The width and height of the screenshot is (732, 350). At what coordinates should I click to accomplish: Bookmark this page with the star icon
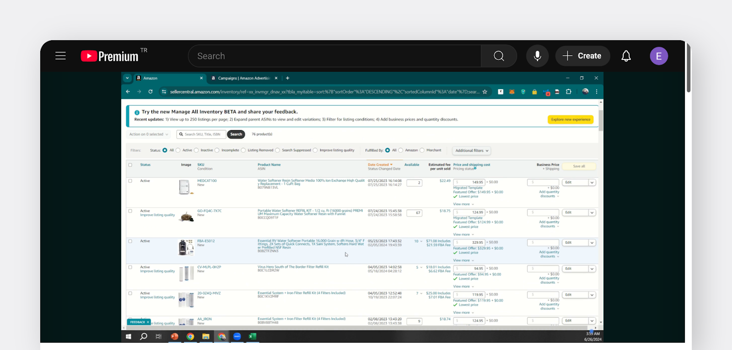click(x=484, y=91)
